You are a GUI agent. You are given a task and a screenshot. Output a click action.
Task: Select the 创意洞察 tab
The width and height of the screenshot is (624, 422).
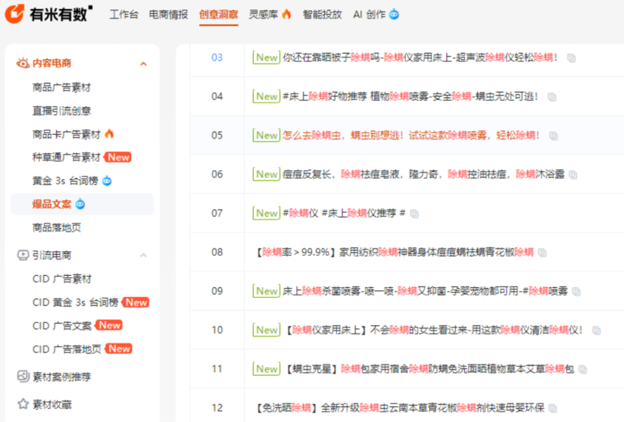pyautogui.click(x=218, y=14)
